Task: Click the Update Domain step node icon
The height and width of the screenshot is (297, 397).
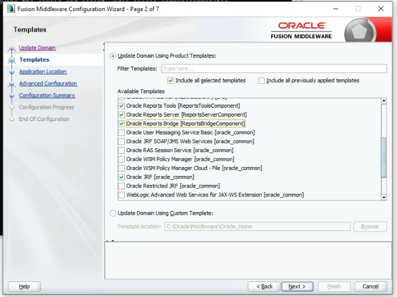Action: pyautogui.click(x=11, y=49)
